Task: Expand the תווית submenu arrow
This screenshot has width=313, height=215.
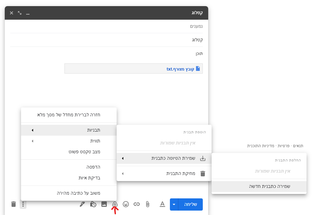Action: point(33,141)
